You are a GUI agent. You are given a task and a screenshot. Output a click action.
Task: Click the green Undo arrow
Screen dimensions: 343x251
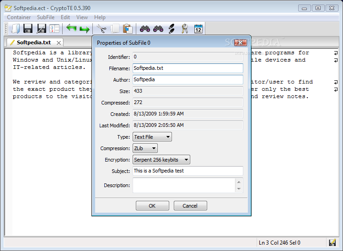(x=71, y=28)
